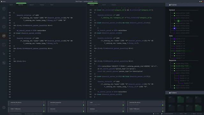The width and height of the screenshot is (204, 115).
Task: Collapse the Data section in Frames
Action: click(x=171, y=36)
